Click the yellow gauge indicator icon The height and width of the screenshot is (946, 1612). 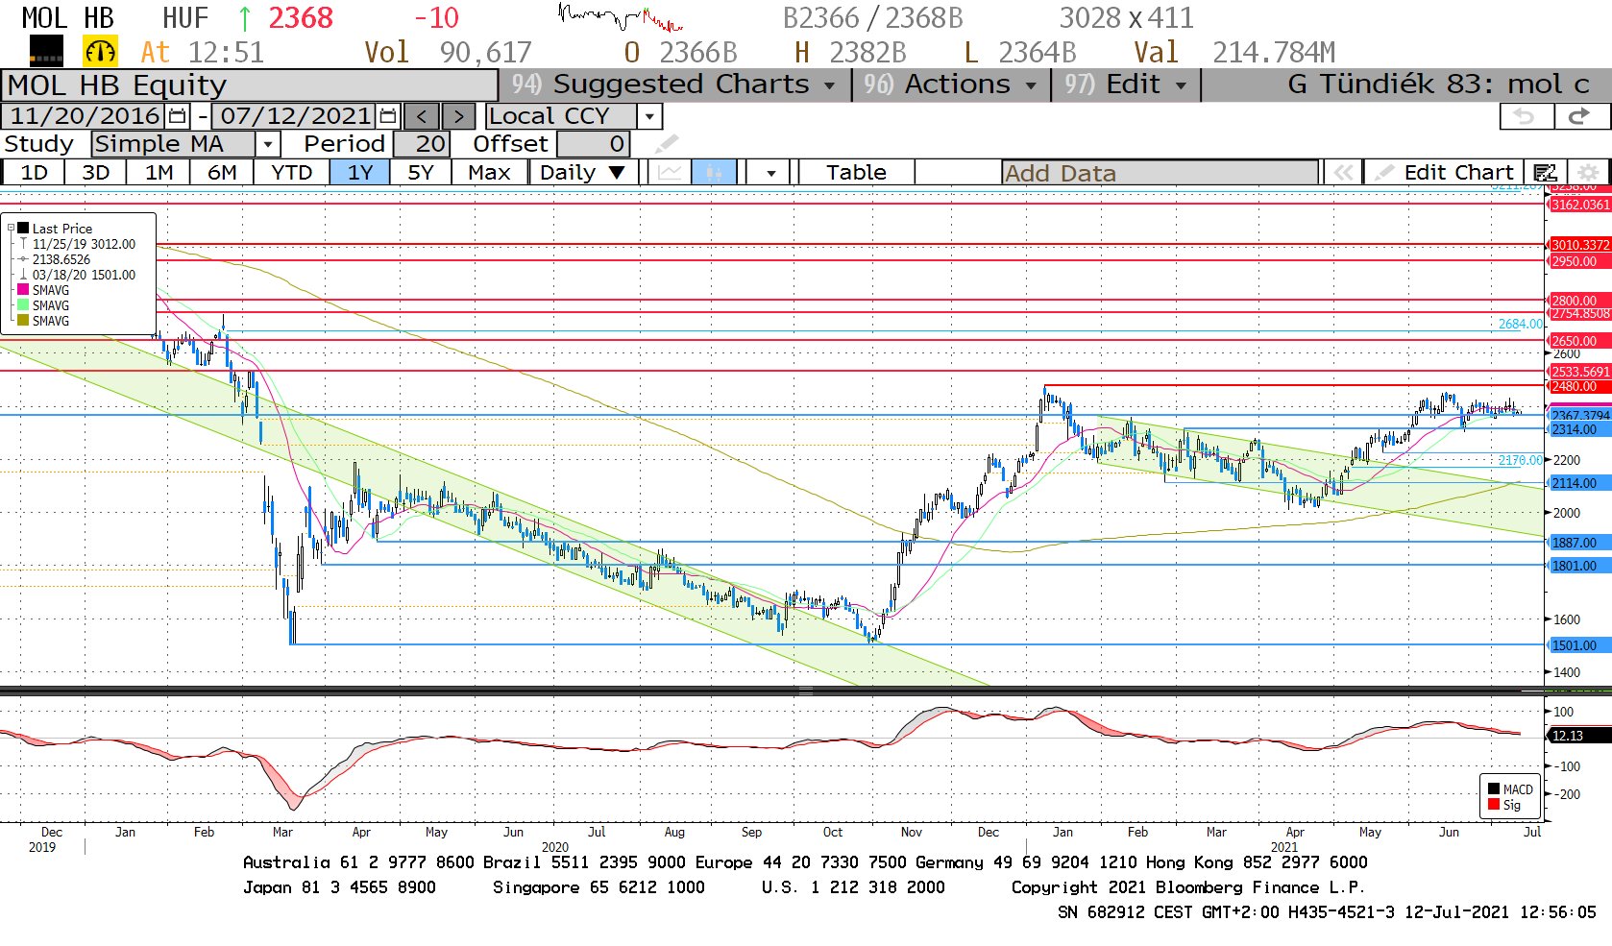click(x=100, y=51)
